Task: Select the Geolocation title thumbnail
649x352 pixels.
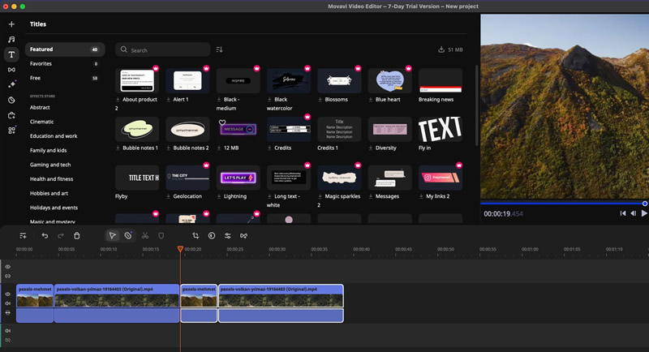Action: [187, 178]
